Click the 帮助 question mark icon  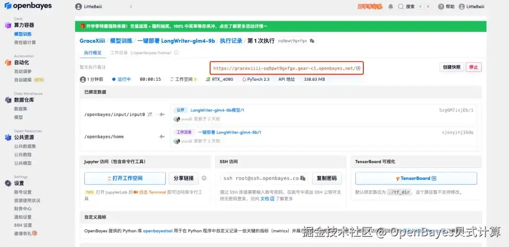(441, 7)
